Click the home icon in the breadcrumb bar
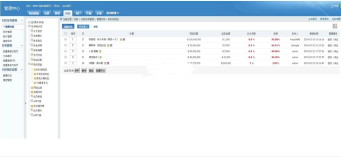Image resolution: width=341 pixels, height=157 pixels. [x=61, y=19]
